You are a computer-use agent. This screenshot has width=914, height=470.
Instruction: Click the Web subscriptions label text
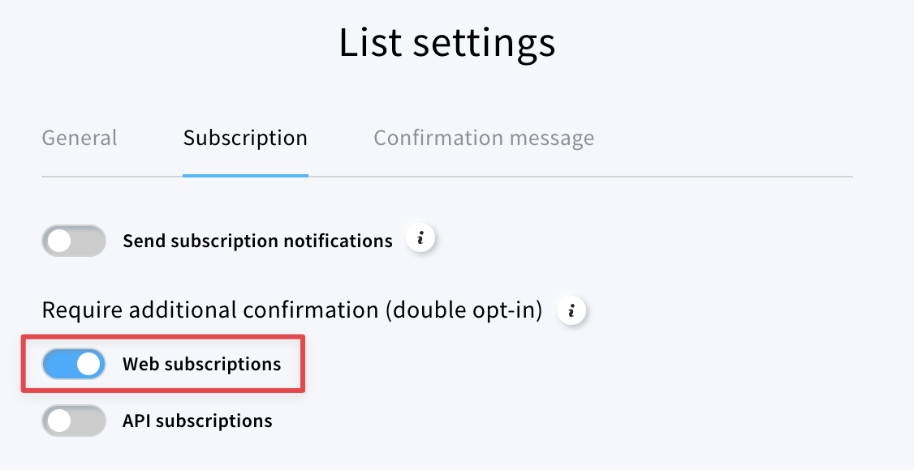click(201, 364)
